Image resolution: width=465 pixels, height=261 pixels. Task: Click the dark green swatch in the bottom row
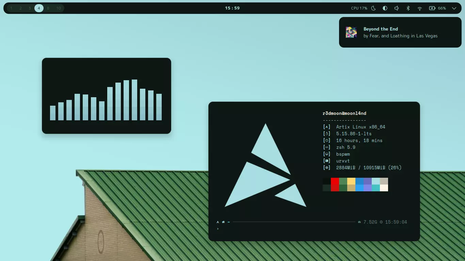pos(343,188)
